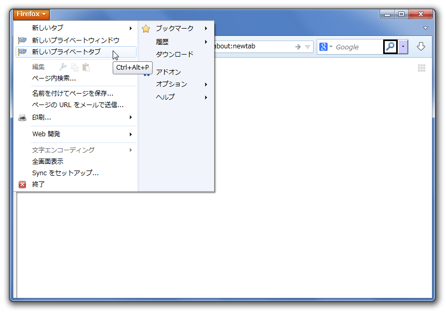This screenshot has height=313, width=446.
Task: Click the Google search engine icon
Action: [323, 47]
